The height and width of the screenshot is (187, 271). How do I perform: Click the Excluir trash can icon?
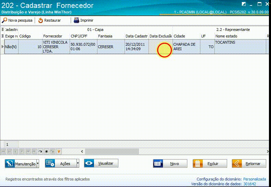(x=198, y=163)
